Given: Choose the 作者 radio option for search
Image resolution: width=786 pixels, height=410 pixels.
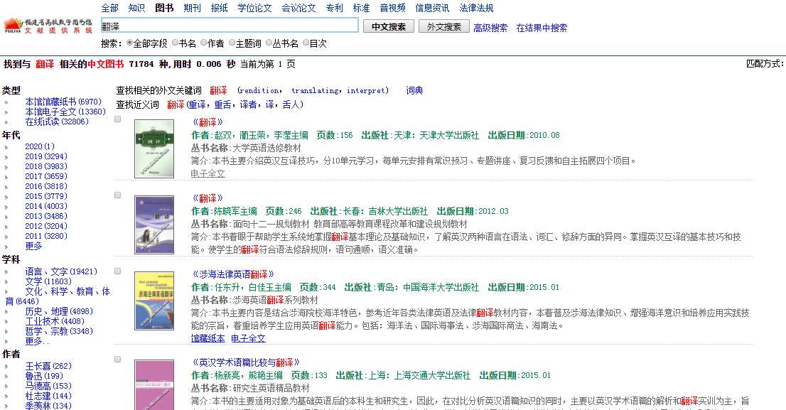Looking at the screenshot, I should (204, 43).
